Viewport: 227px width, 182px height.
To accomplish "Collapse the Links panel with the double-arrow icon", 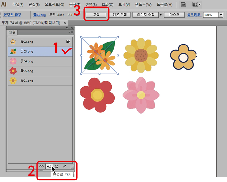I will tap(67, 28).
